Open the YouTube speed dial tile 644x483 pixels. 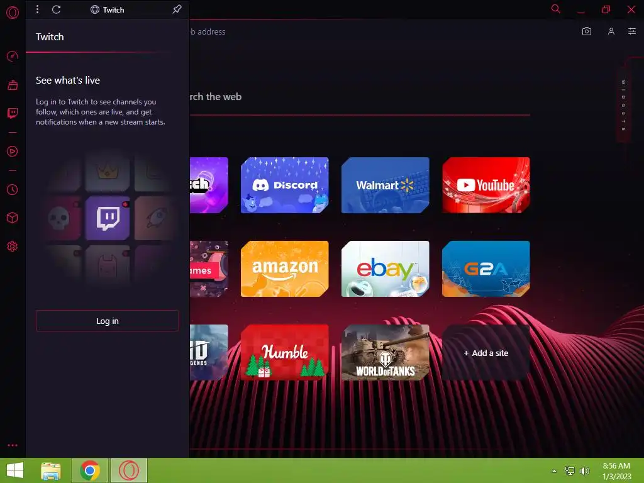coord(486,186)
